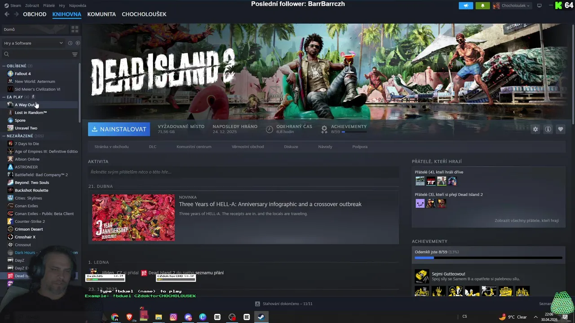Show game info icon
Screen dimensions: 575x323
coord(548,129)
